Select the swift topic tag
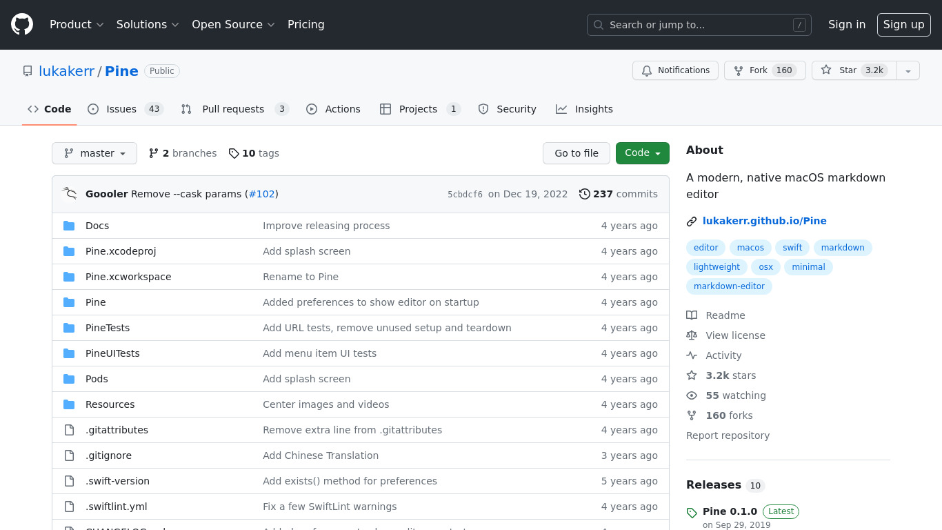This screenshot has height=530, width=942. [792, 248]
